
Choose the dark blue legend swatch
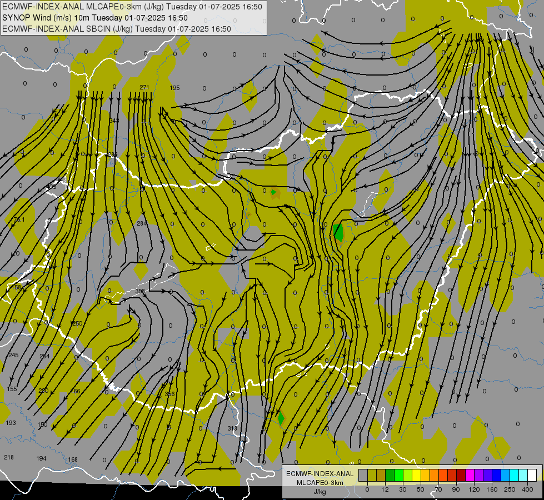pos(496,476)
